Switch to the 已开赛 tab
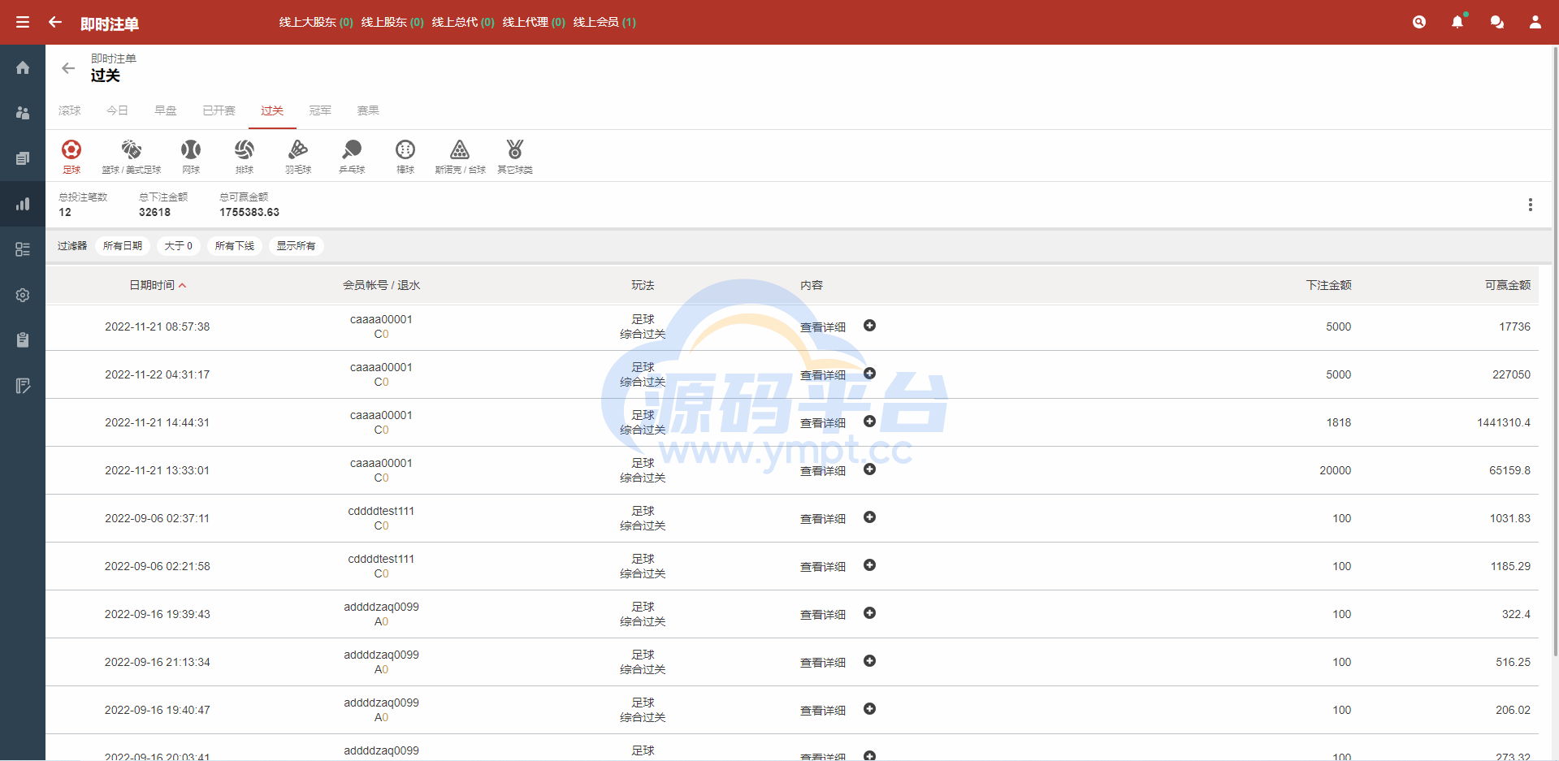This screenshot has height=761, width=1559. pos(219,110)
